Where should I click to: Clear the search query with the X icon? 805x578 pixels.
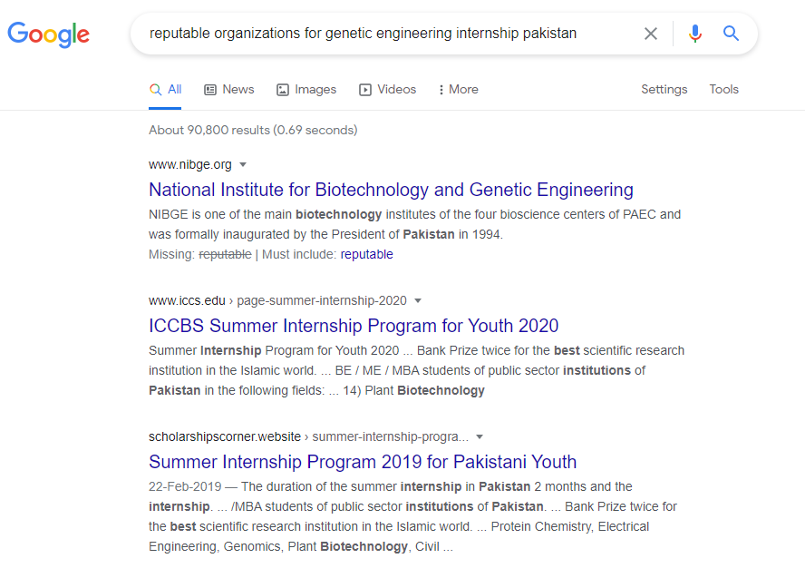[651, 34]
